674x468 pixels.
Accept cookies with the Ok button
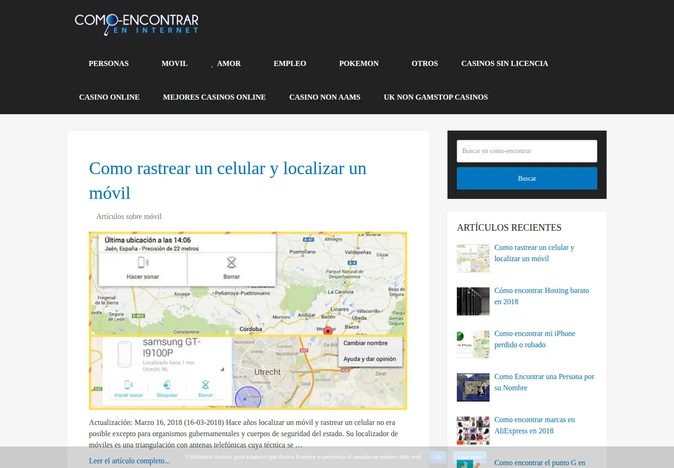click(x=438, y=457)
